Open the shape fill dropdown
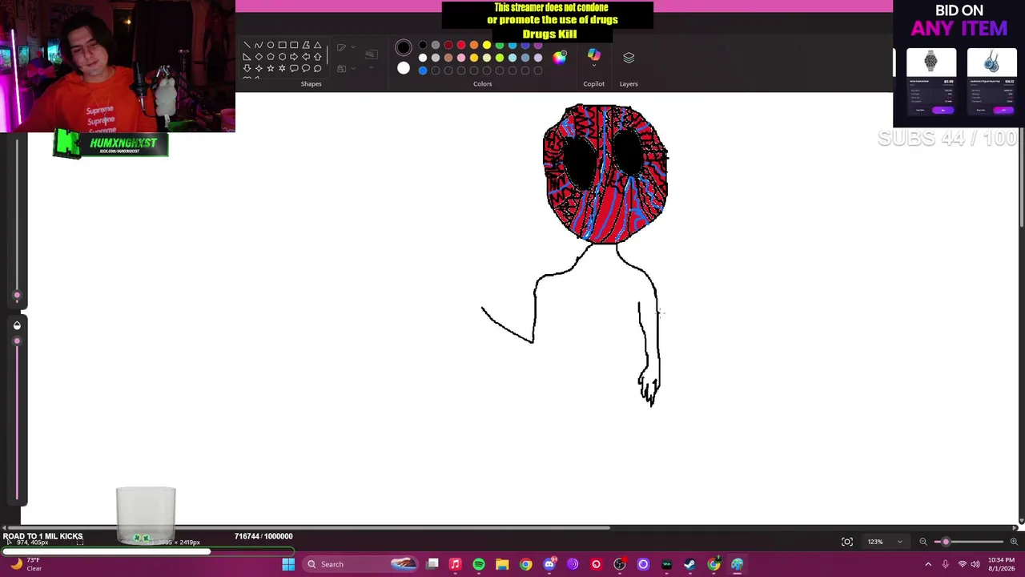 (x=346, y=68)
